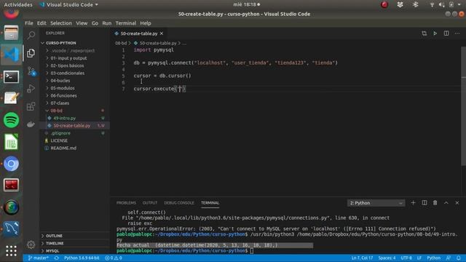466x262 pixels.
Task: Click the editor vertical scrollbar
Action: click(463, 106)
